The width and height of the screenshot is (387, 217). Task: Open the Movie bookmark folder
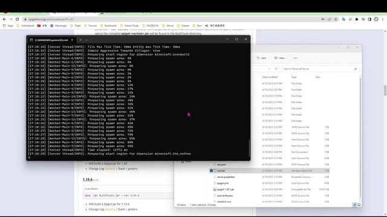click(x=168, y=25)
